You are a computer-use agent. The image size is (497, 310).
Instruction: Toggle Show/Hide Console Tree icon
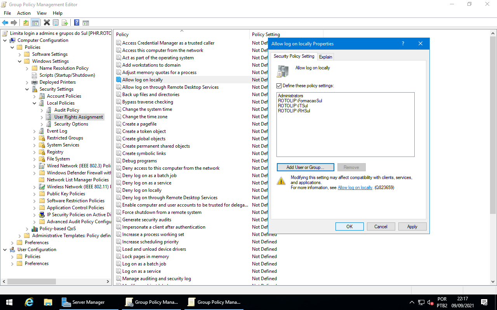35,23
